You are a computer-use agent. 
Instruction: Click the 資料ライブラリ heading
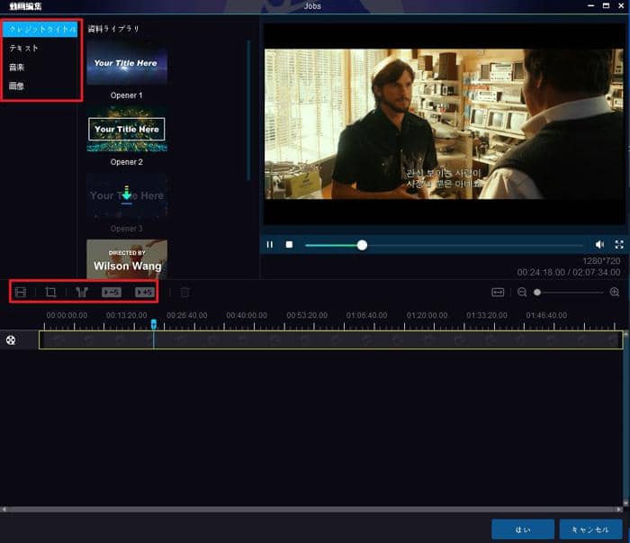(x=113, y=29)
